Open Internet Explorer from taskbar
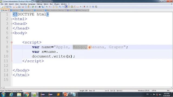173x97 pixels. click(x=11, y=95)
